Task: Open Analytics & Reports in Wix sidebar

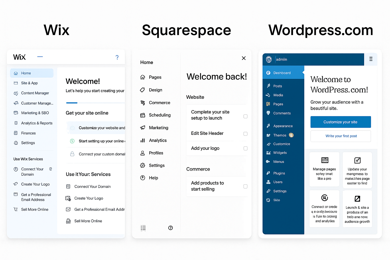Action: pos(37,123)
